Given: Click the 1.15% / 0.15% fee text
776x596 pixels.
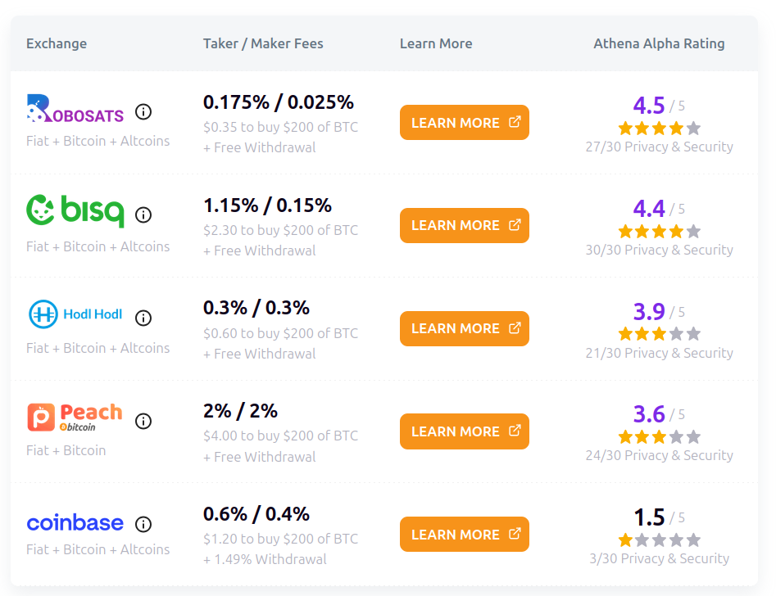Looking at the screenshot, I should pos(267,205).
